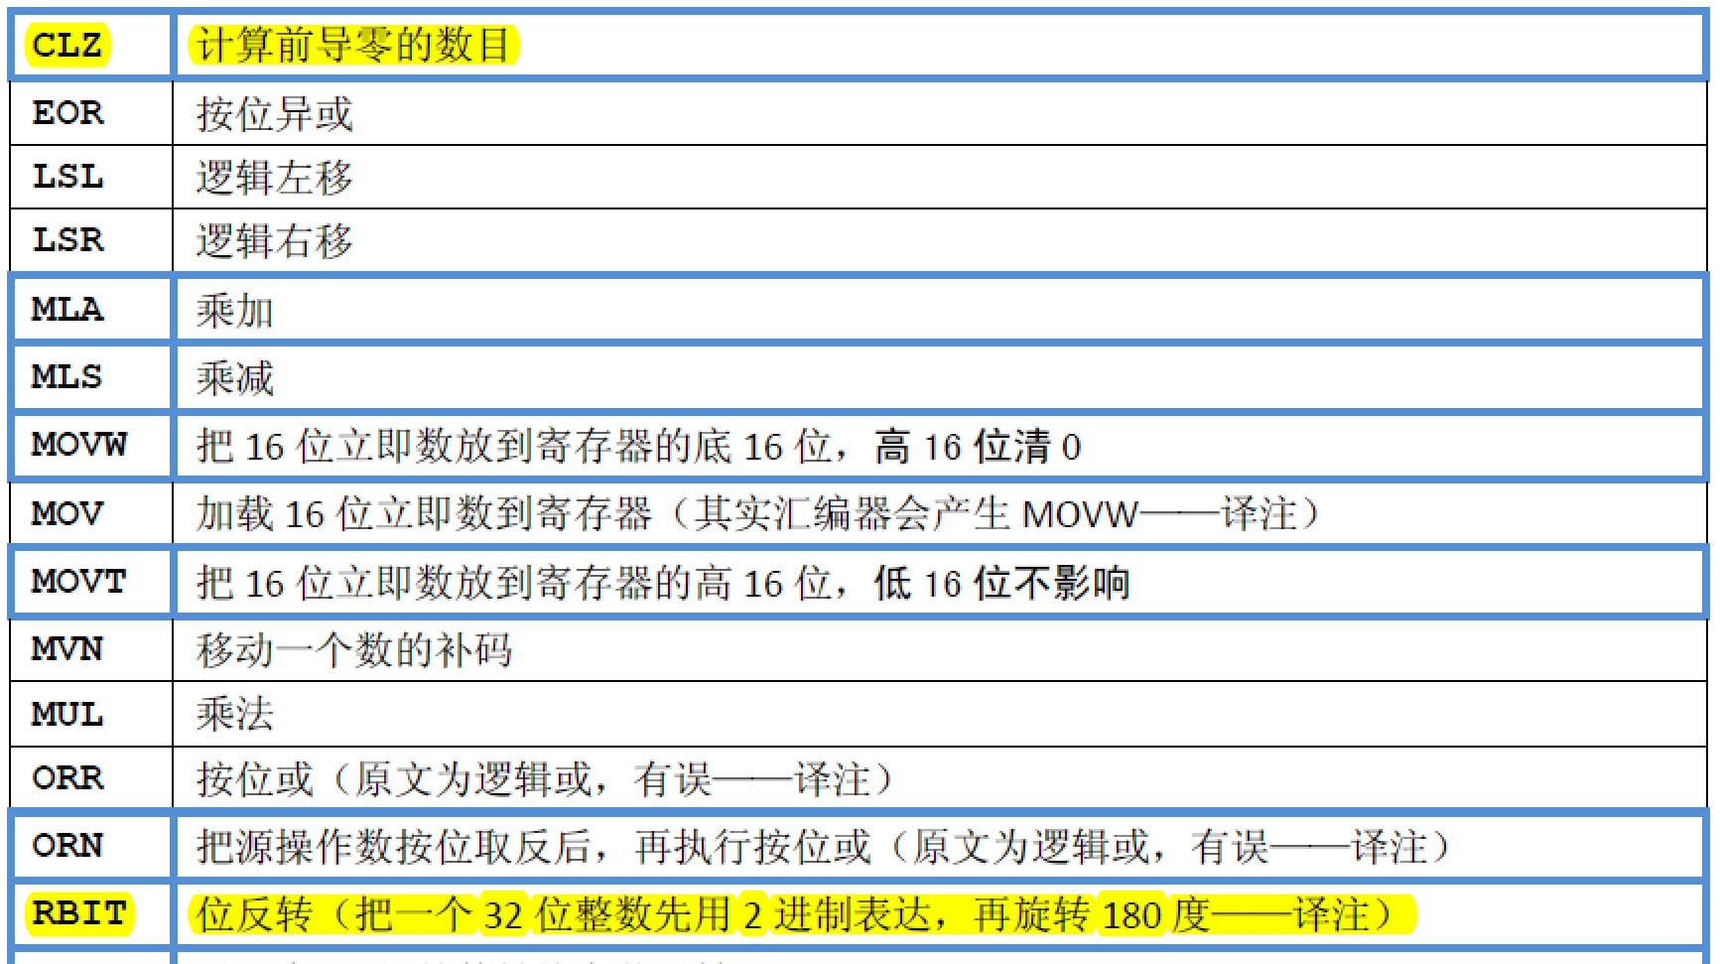This screenshot has height=964, width=1720.
Task: Click the LSR instruction label
Action: click(x=67, y=240)
